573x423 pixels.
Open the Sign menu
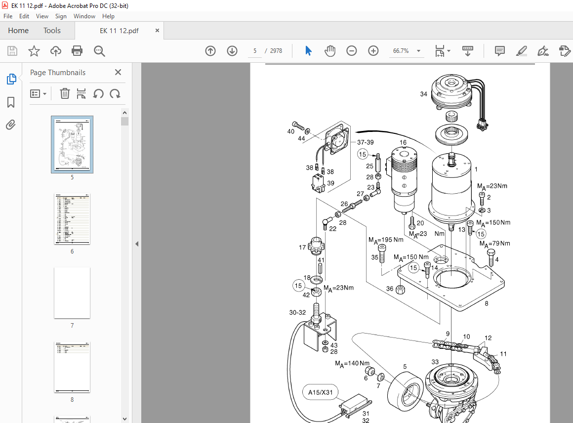point(61,16)
